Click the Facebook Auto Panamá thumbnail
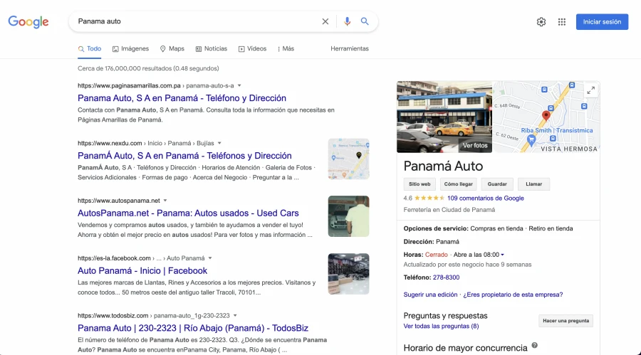 349,274
